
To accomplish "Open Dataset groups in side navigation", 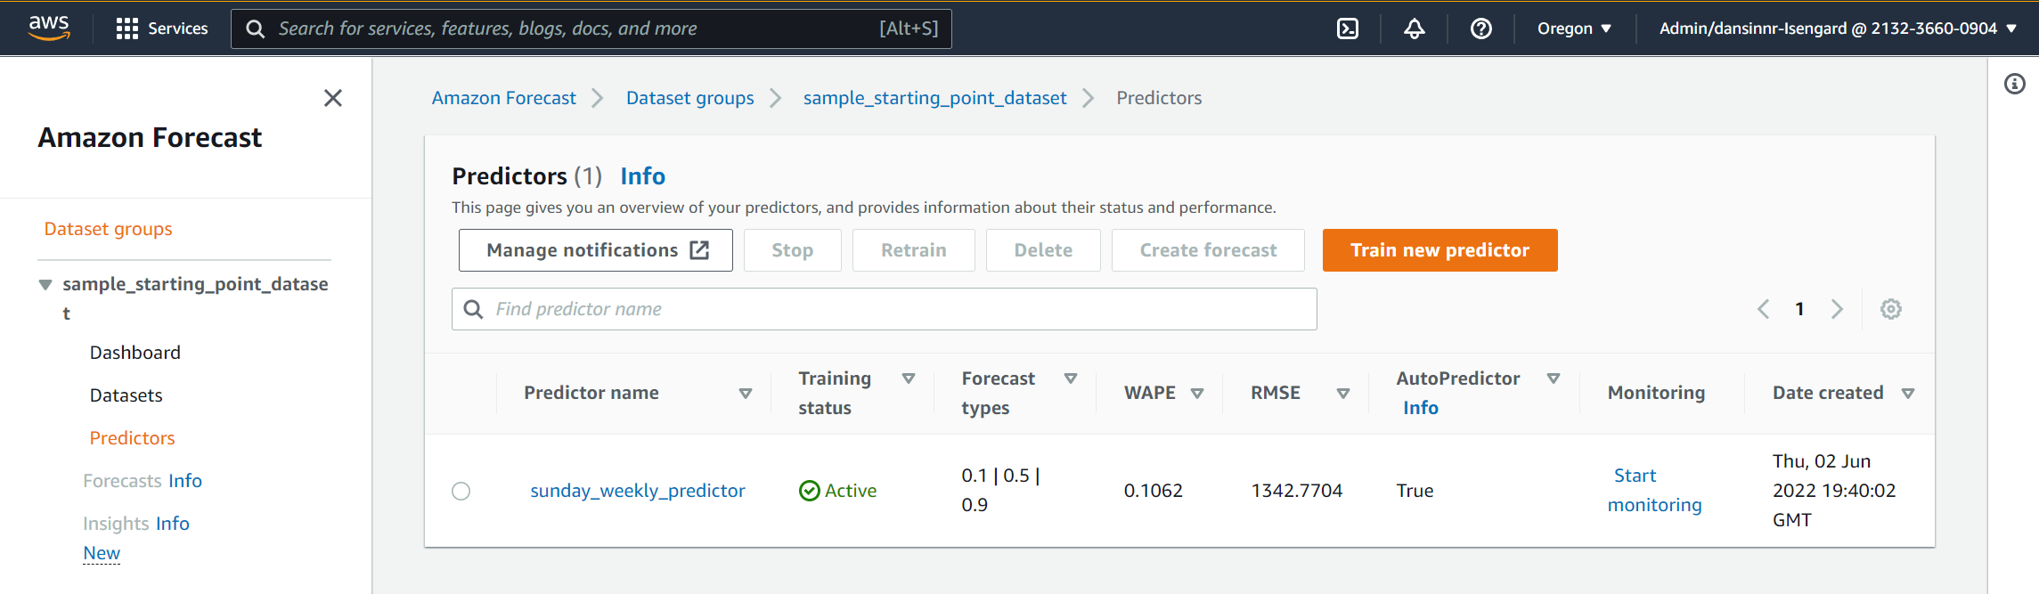I will pyautogui.click(x=109, y=229).
